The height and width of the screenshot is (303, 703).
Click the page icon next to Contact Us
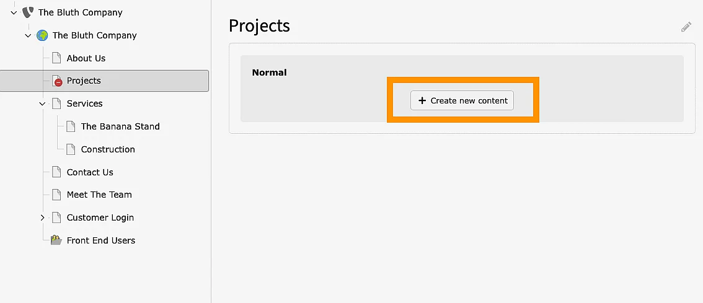pos(56,172)
